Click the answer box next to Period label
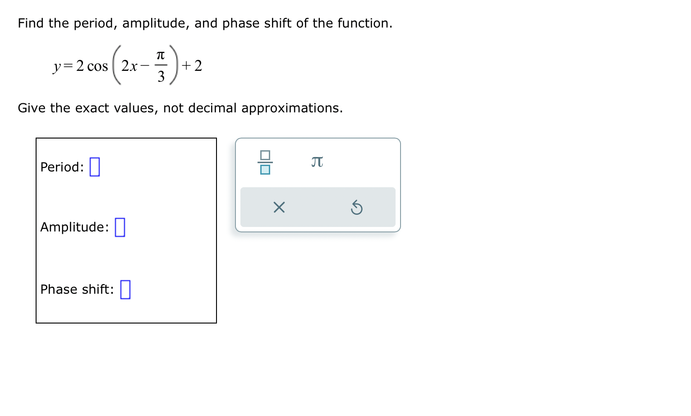Screen dimensions: 691x416 94,166
